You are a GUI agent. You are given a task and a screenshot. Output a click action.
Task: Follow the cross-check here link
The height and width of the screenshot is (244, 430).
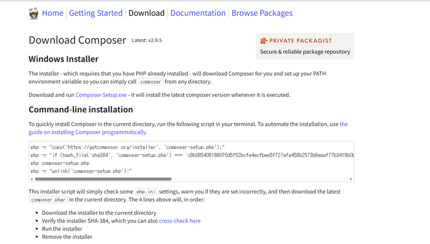[x=179, y=221]
